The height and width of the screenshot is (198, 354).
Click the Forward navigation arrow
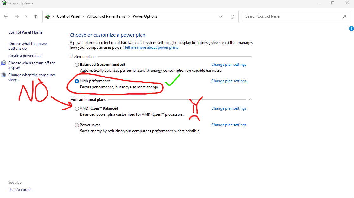(x=17, y=16)
